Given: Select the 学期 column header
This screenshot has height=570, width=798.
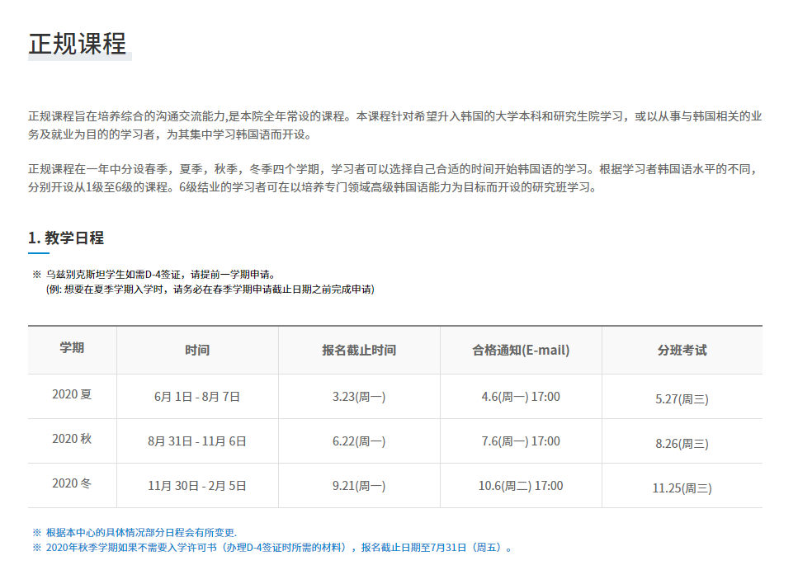Looking at the screenshot, I should (72, 348).
